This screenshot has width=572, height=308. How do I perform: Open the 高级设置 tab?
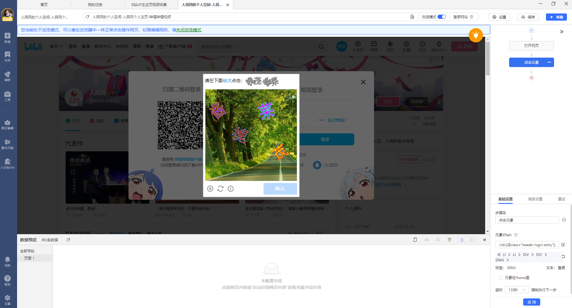click(x=535, y=199)
